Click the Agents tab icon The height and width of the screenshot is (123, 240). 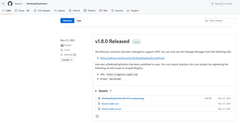tap(56, 11)
